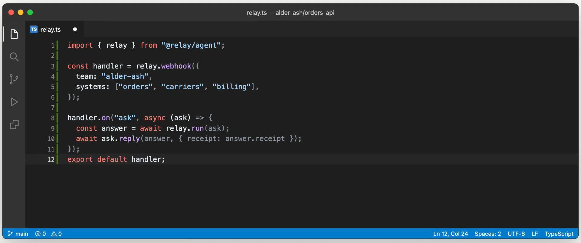
Task: Click the async keyword on line 8
Action: point(155,118)
